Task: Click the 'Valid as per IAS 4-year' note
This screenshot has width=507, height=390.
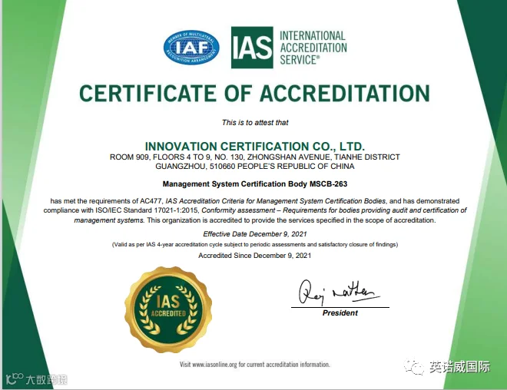Action: 255,245
